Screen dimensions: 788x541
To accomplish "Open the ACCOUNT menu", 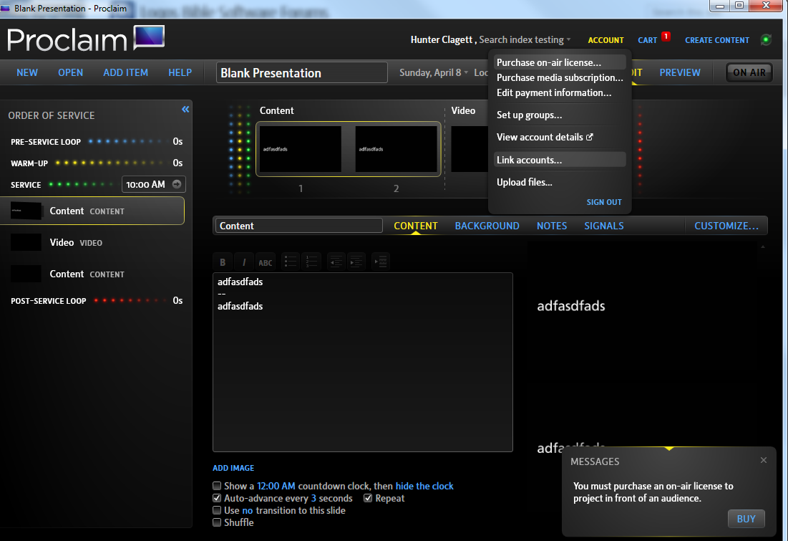I will click(605, 40).
